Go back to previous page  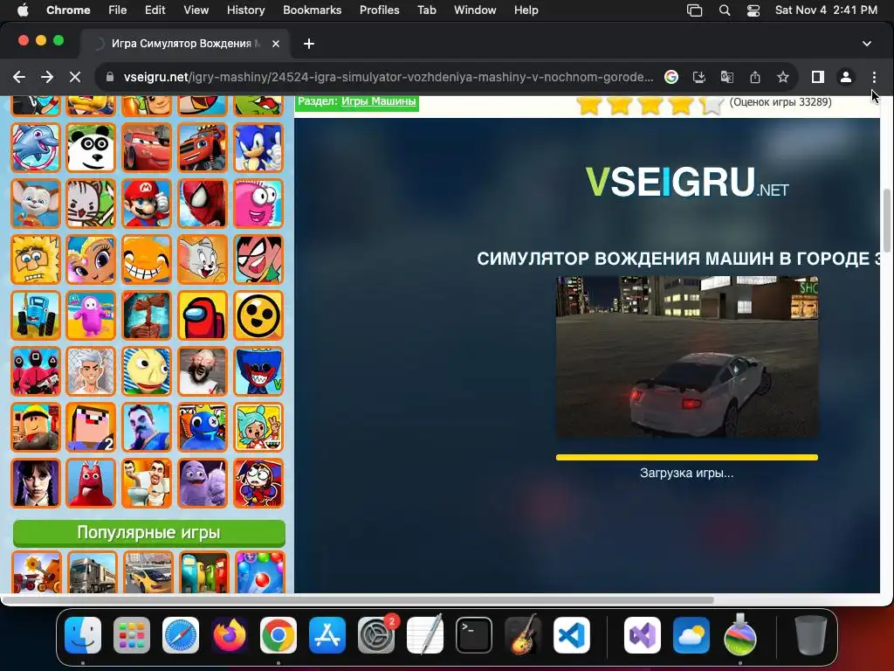(19, 77)
